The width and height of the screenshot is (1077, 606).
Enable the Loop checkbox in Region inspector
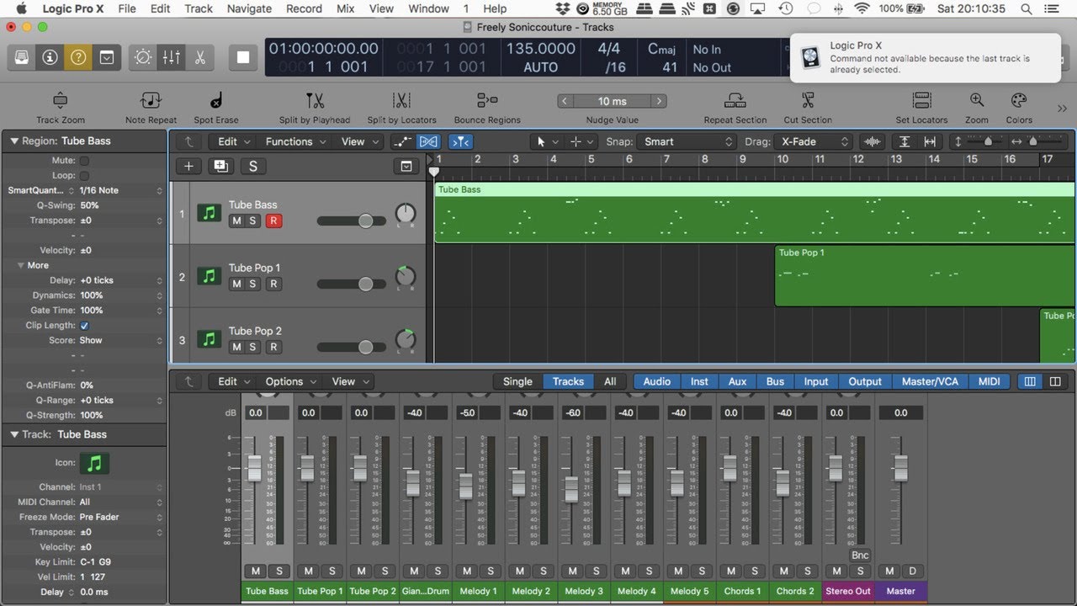coord(84,176)
